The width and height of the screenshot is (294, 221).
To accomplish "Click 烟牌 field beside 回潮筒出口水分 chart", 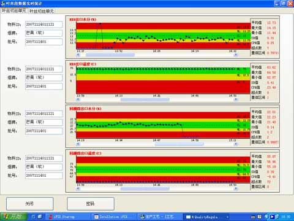I will tap(44, 122).
